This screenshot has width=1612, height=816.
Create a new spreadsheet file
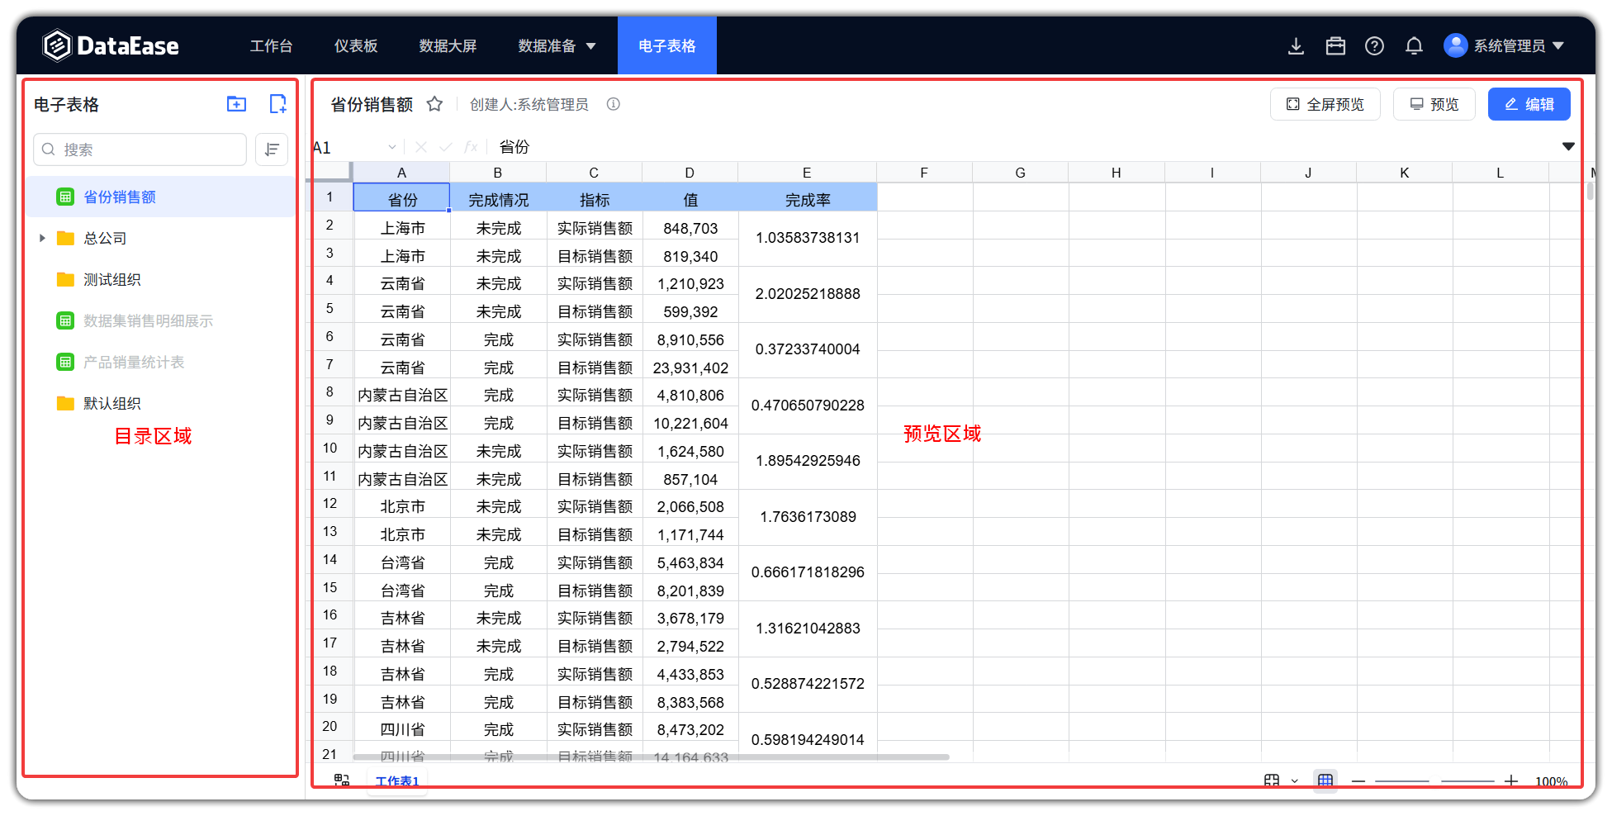click(278, 104)
